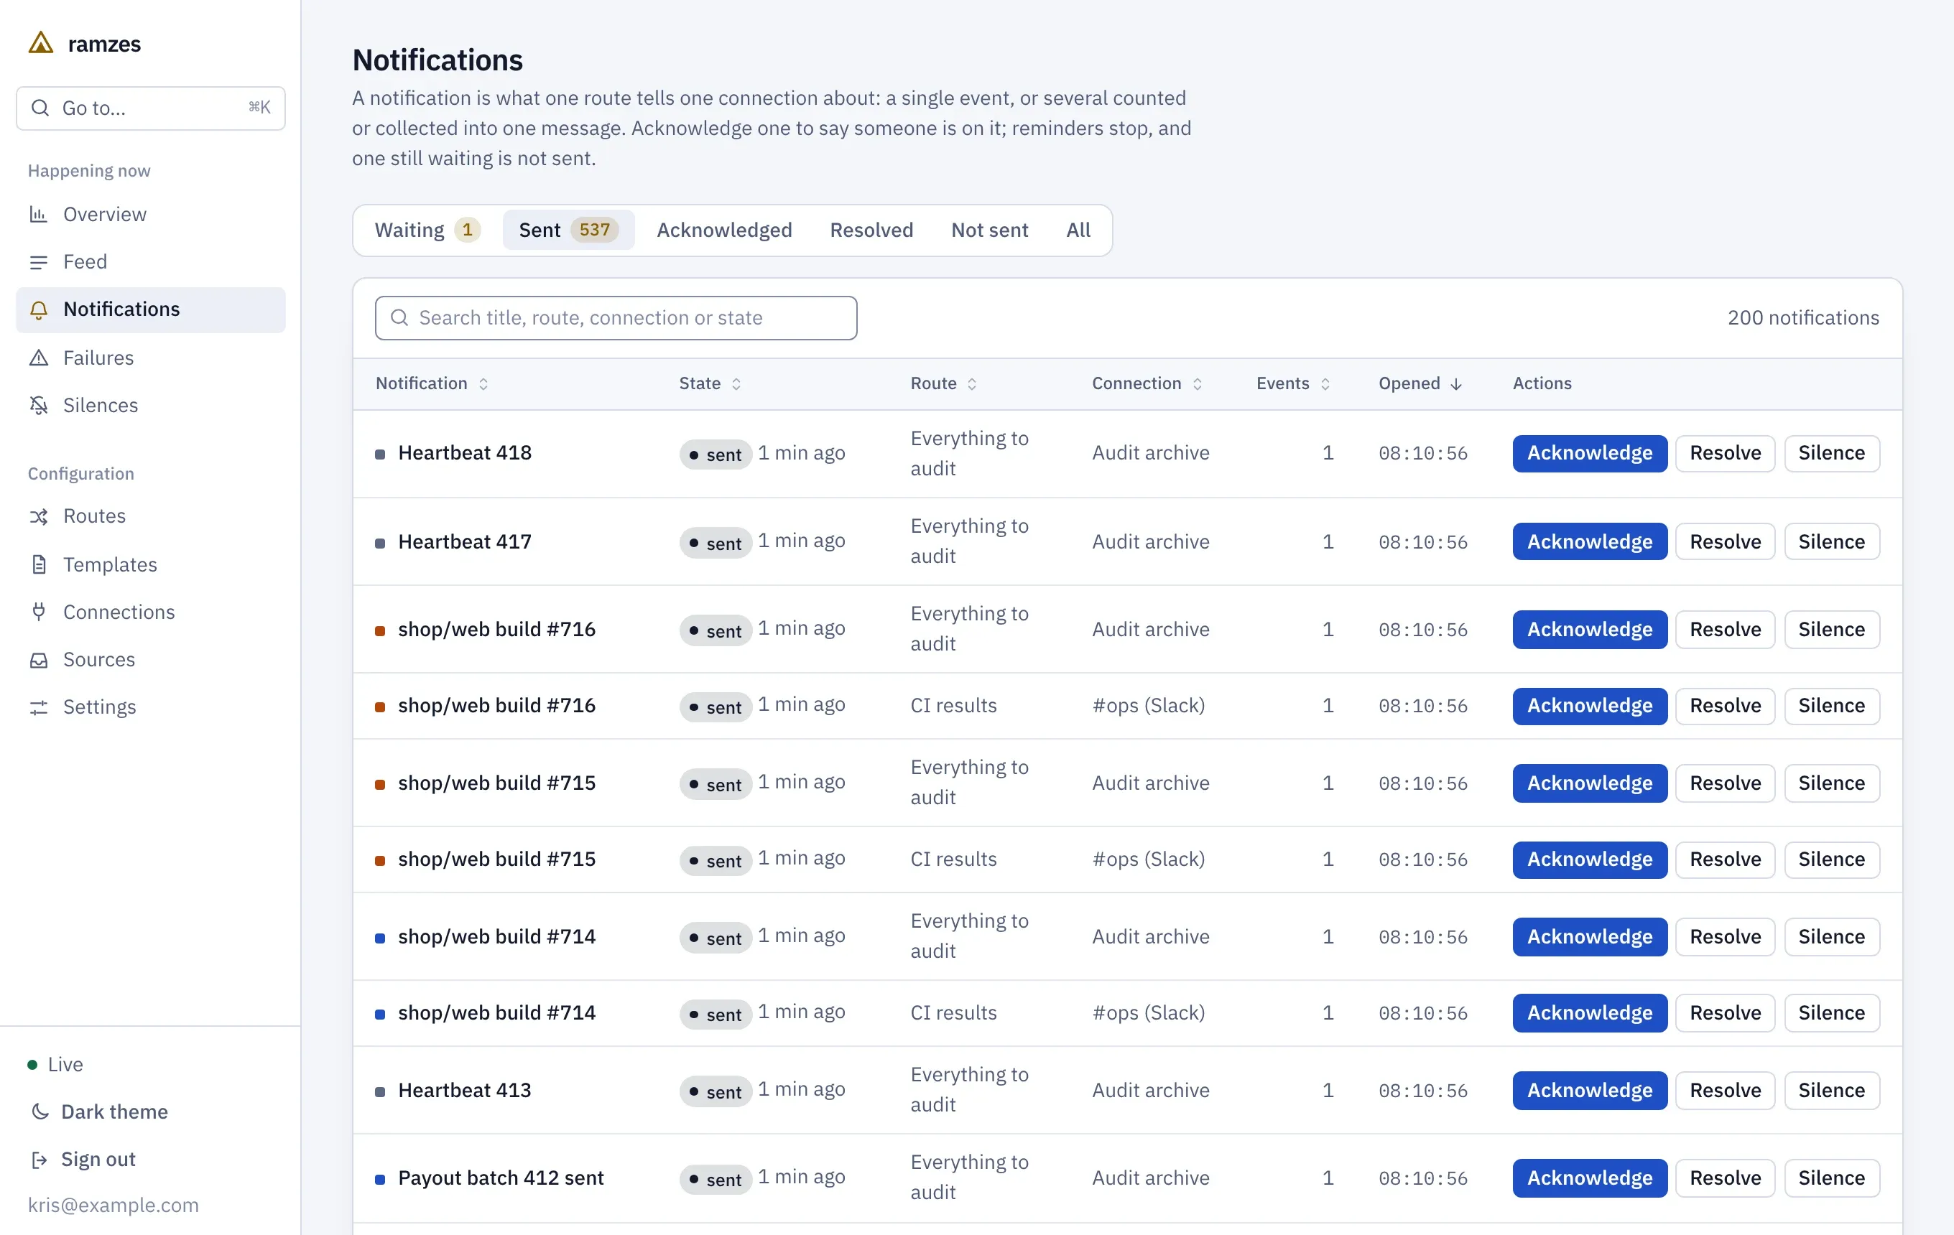
Task: Select the Sent tab with 537 count
Action: click(x=568, y=230)
